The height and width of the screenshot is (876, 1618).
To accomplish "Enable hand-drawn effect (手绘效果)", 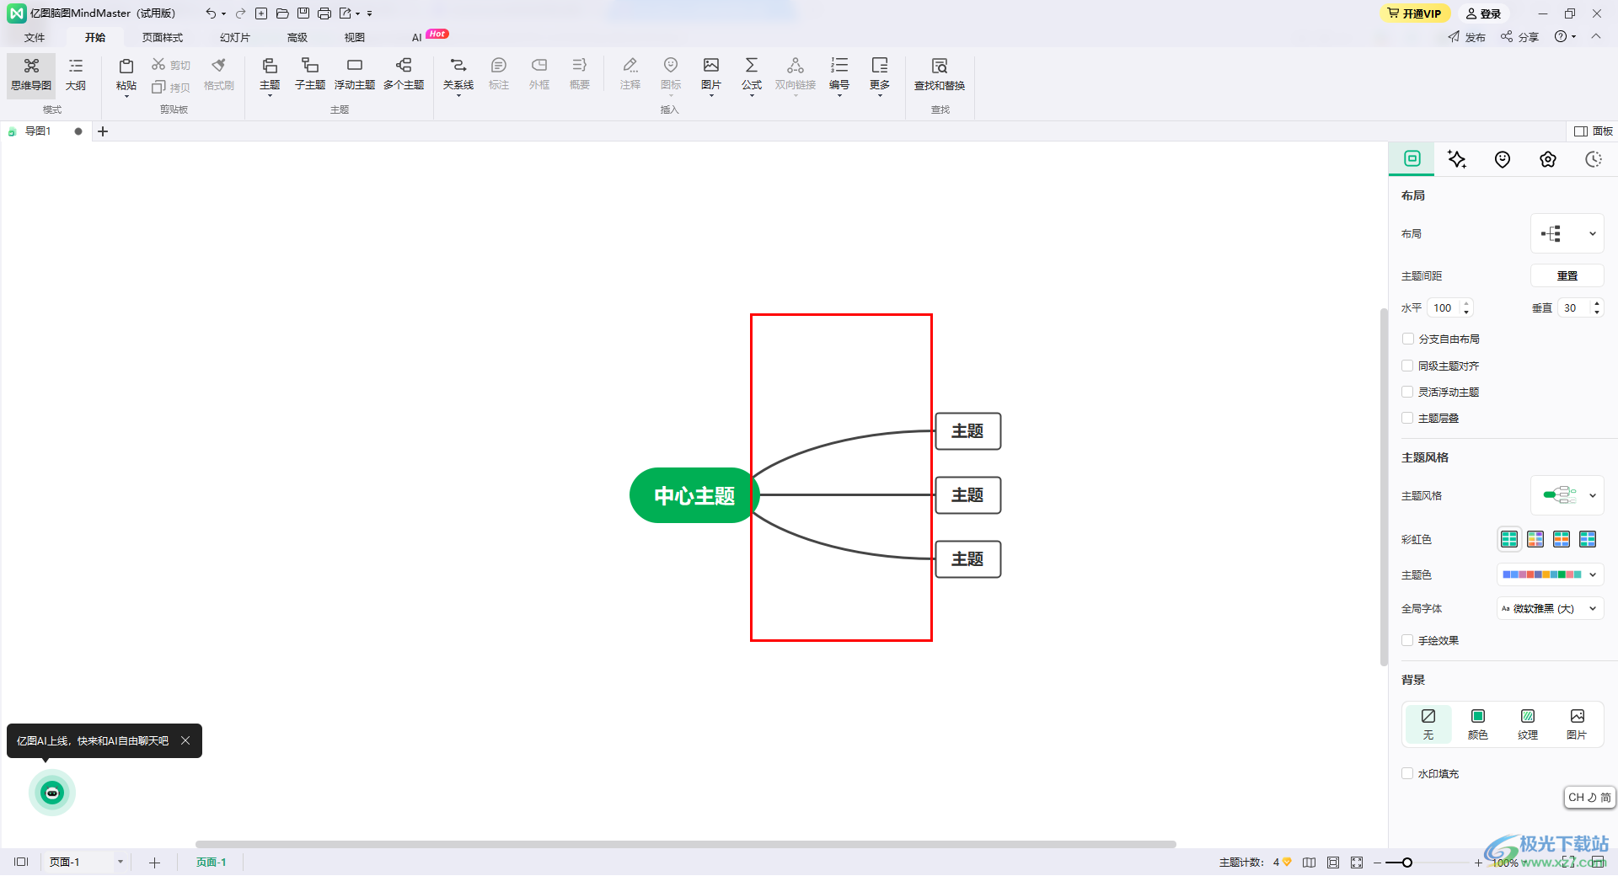I will (x=1407, y=640).
